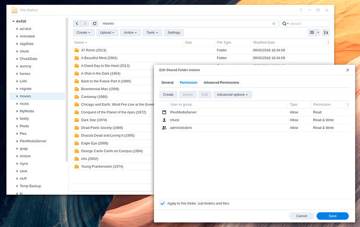The height and width of the screenshot is (227, 360).
Task: Click the folder icon for Dark Star (1974)
Action: 77,120
